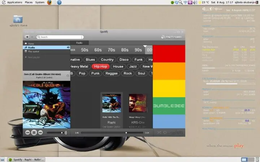The height and width of the screenshot is (162, 260).
Task: Toggle the Punk genre
Action: [x=95, y=73]
